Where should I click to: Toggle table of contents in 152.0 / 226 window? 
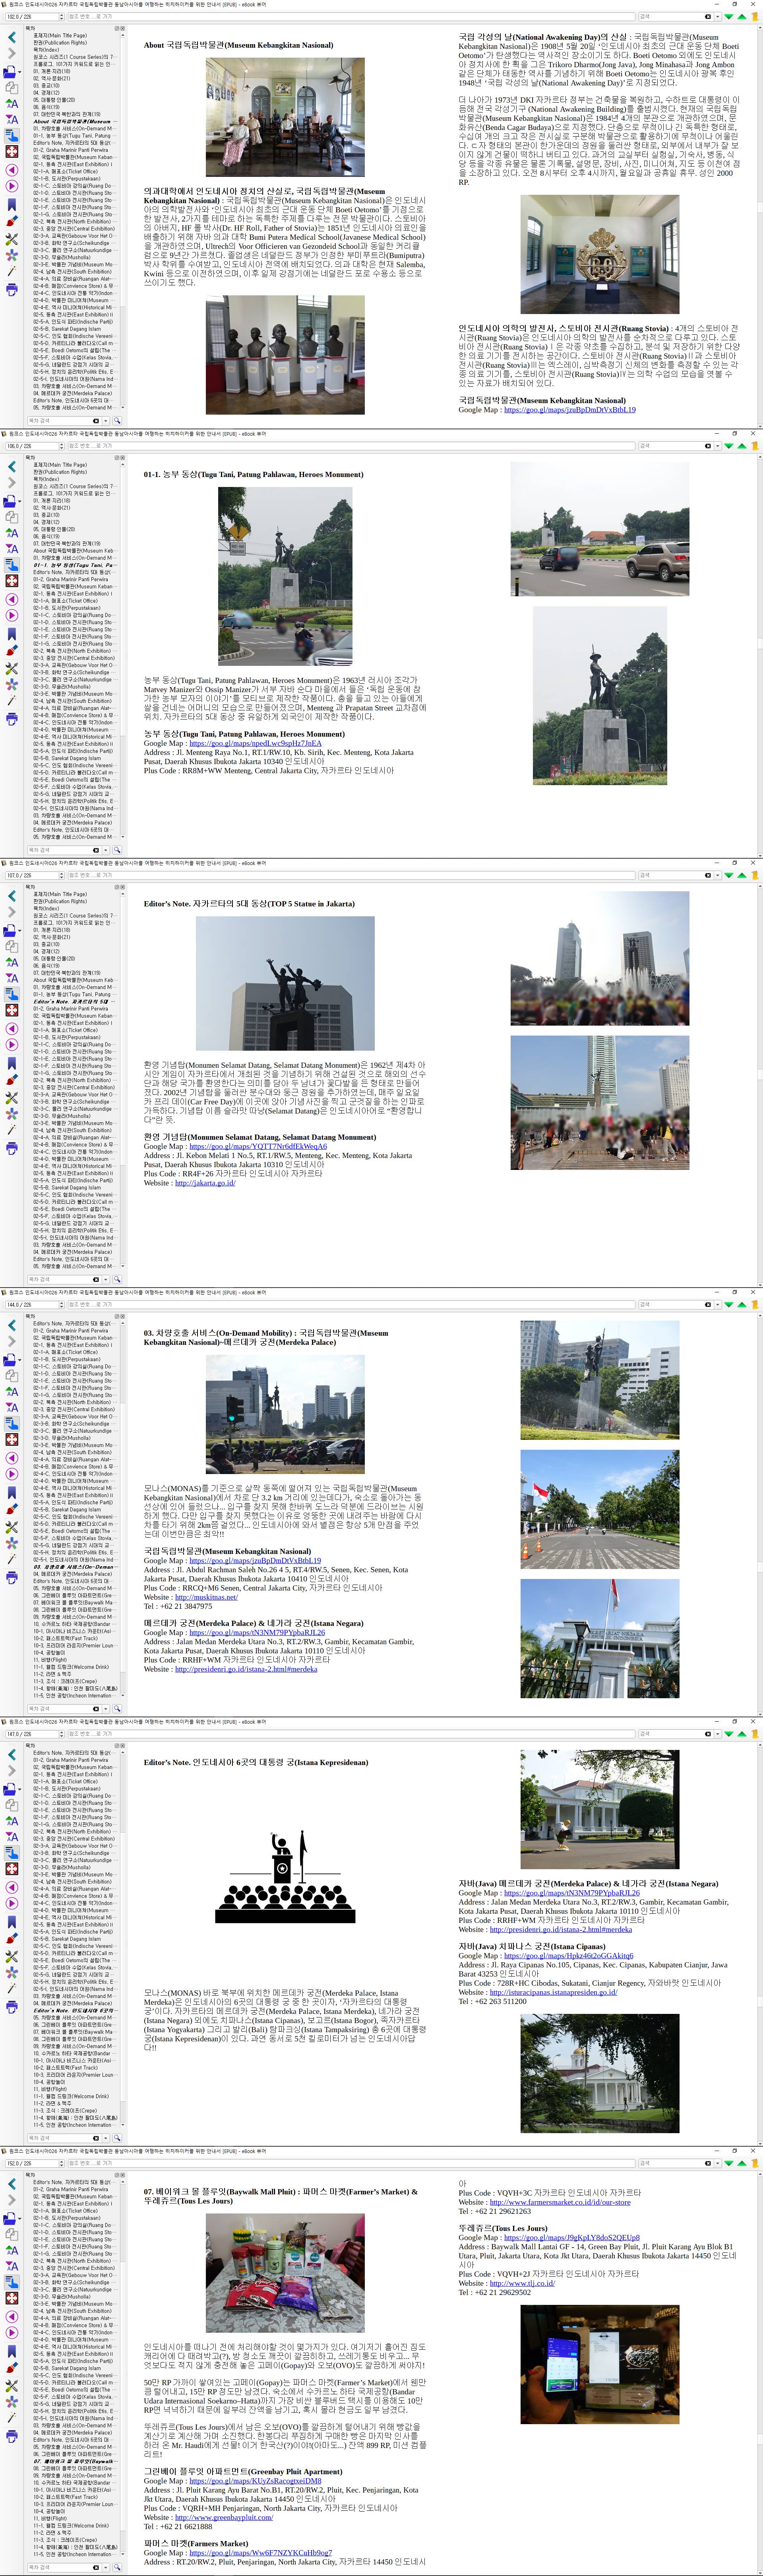11,2281
